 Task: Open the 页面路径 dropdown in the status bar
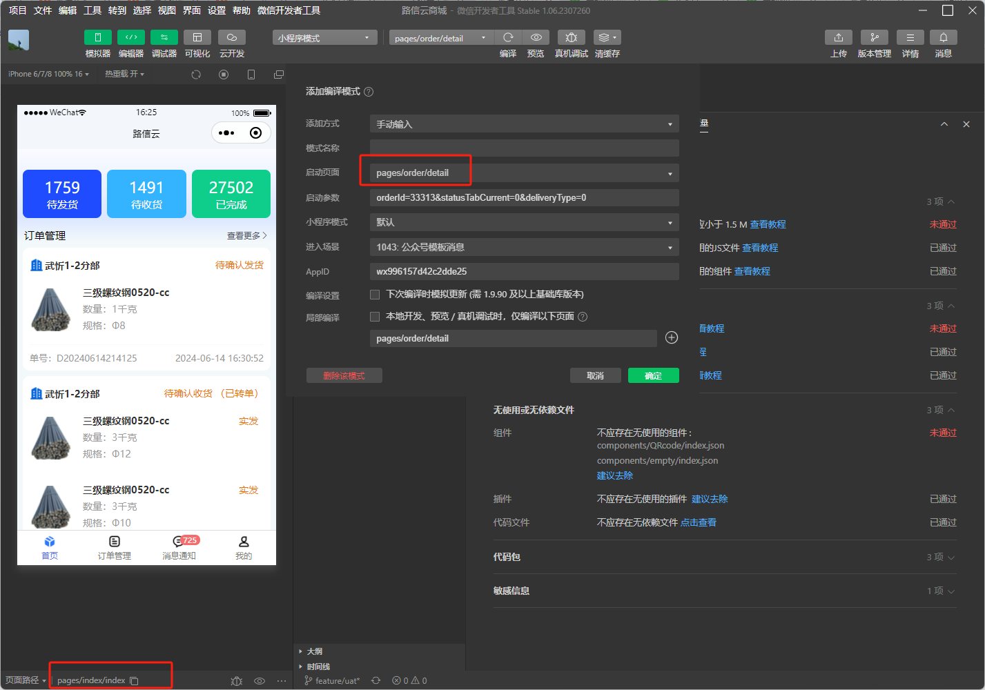coord(26,681)
